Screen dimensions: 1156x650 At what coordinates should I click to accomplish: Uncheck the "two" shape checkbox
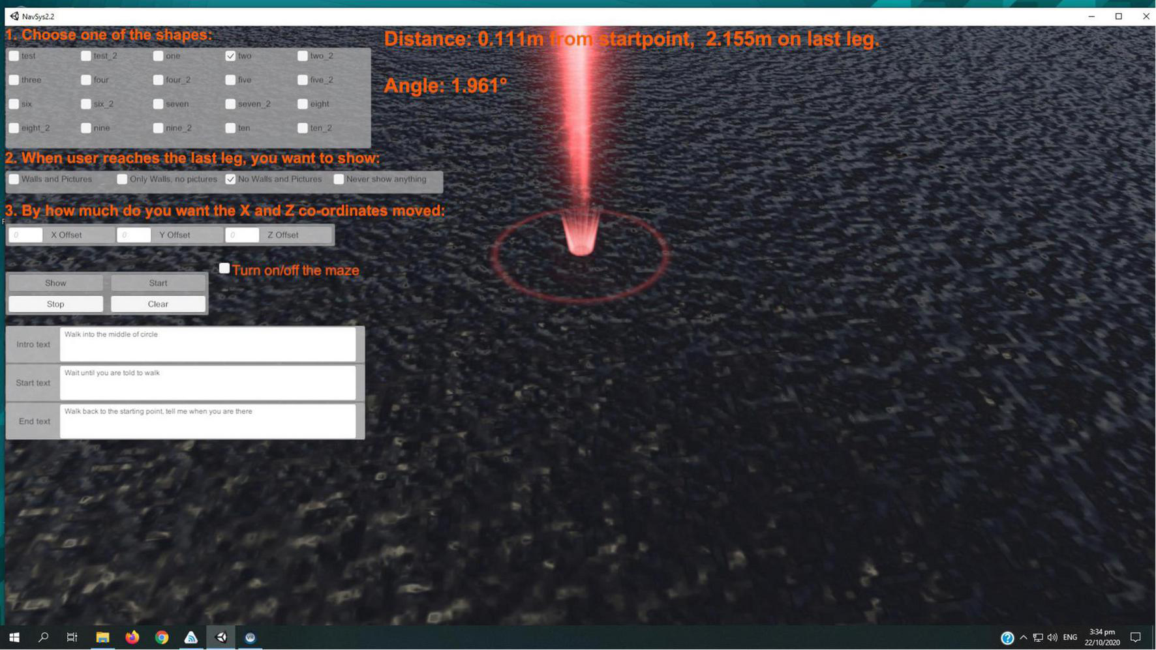coord(230,56)
